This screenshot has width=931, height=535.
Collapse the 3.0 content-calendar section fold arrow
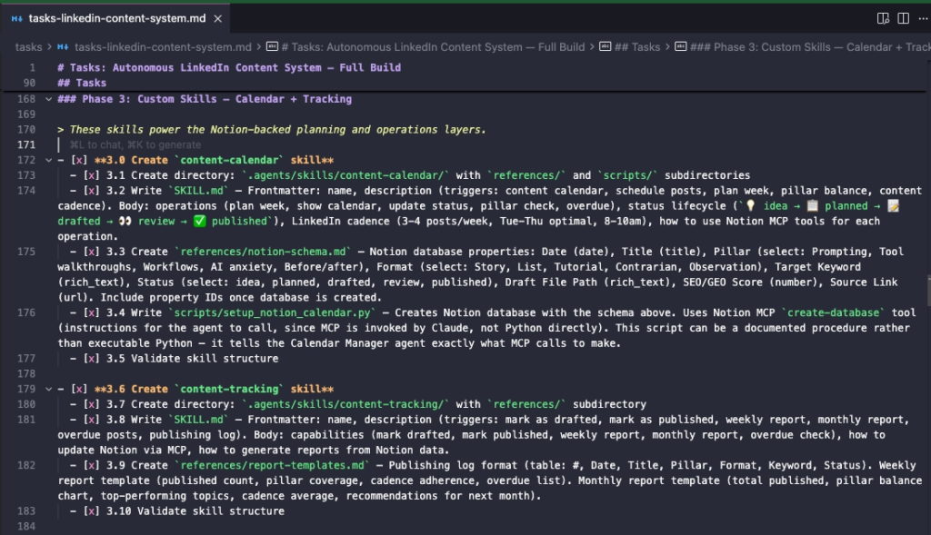[x=48, y=161]
